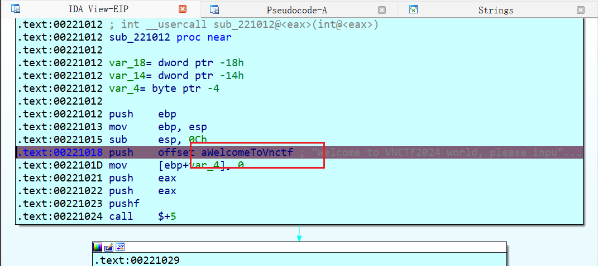Screen dimensions: 598x266
Task: Select the aWelcomeToVnctf offset operand
Action: pos(247,152)
